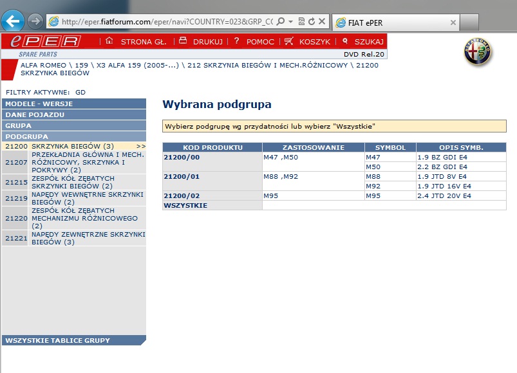Click the search magnifier in address bar

[x=280, y=22]
